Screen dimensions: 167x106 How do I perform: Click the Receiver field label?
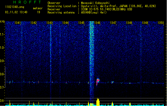(x=54, y=9)
